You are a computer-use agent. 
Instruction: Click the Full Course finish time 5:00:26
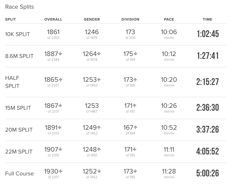pyautogui.click(x=208, y=173)
